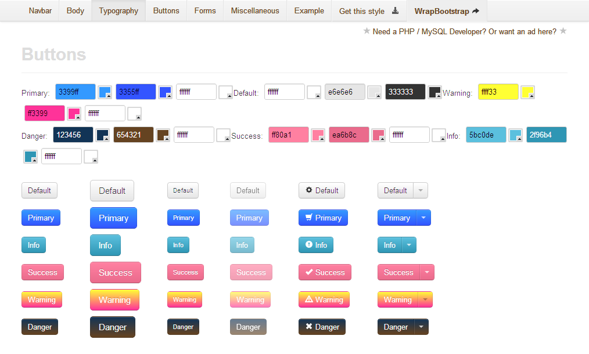Open the yellow ffff33 Warning color picker
Viewport: 589px width, 354px height.
click(x=527, y=92)
